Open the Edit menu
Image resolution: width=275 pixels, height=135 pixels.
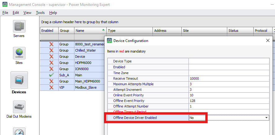pos(16,13)
